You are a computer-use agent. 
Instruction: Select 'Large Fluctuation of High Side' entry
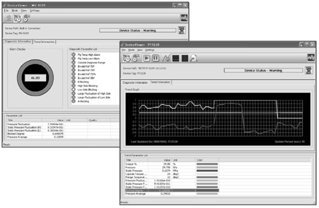pos(94,93)
